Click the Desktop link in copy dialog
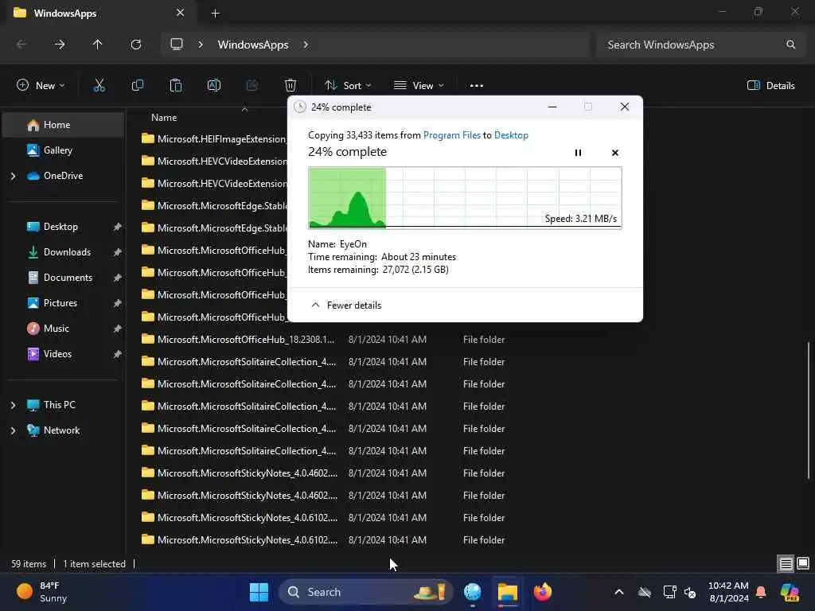Screen dimensions: 815x611 point(511,135)
